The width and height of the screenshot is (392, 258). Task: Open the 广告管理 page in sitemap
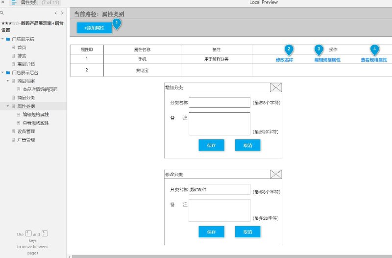tap(26, 140)
